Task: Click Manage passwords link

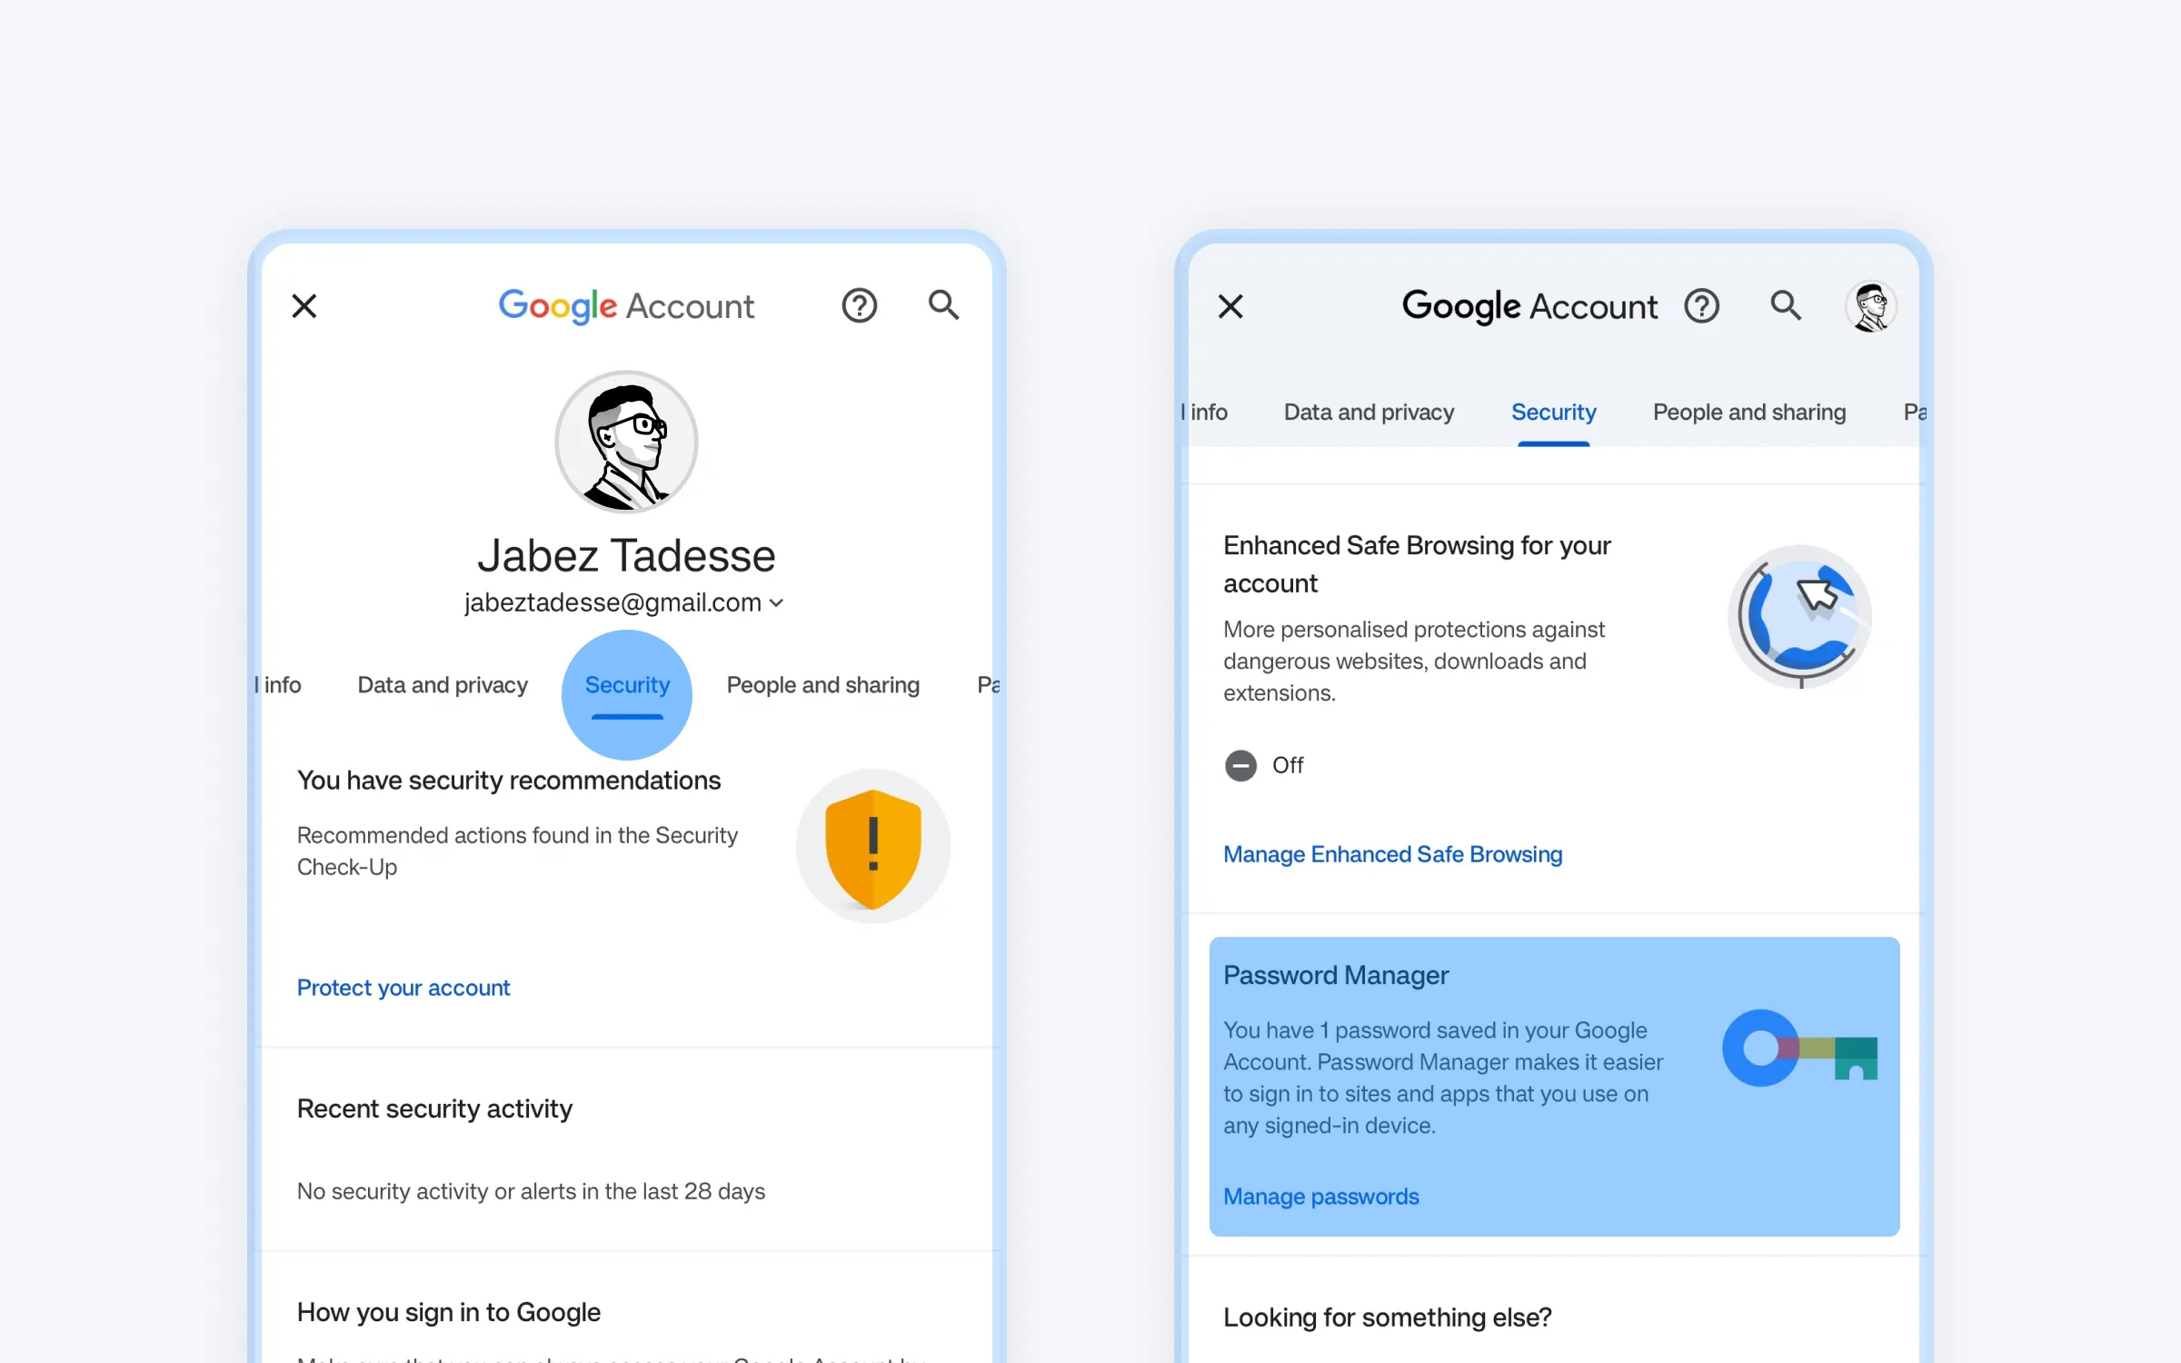Action: [1320, 1197]
